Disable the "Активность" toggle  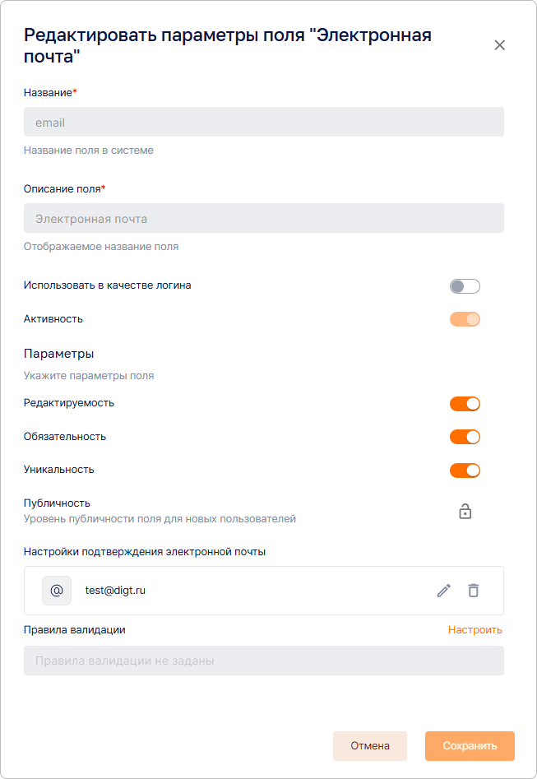[465, 319]
